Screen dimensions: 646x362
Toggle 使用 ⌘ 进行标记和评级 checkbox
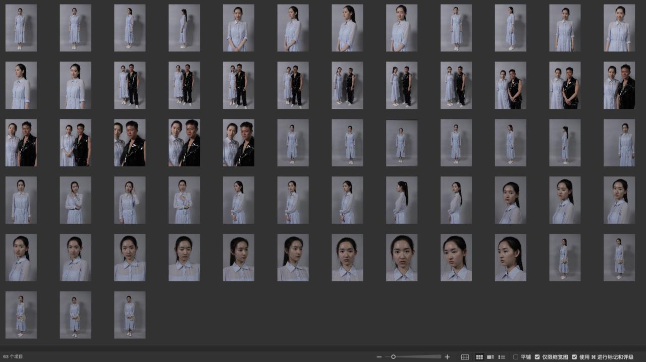coord(574,357)
